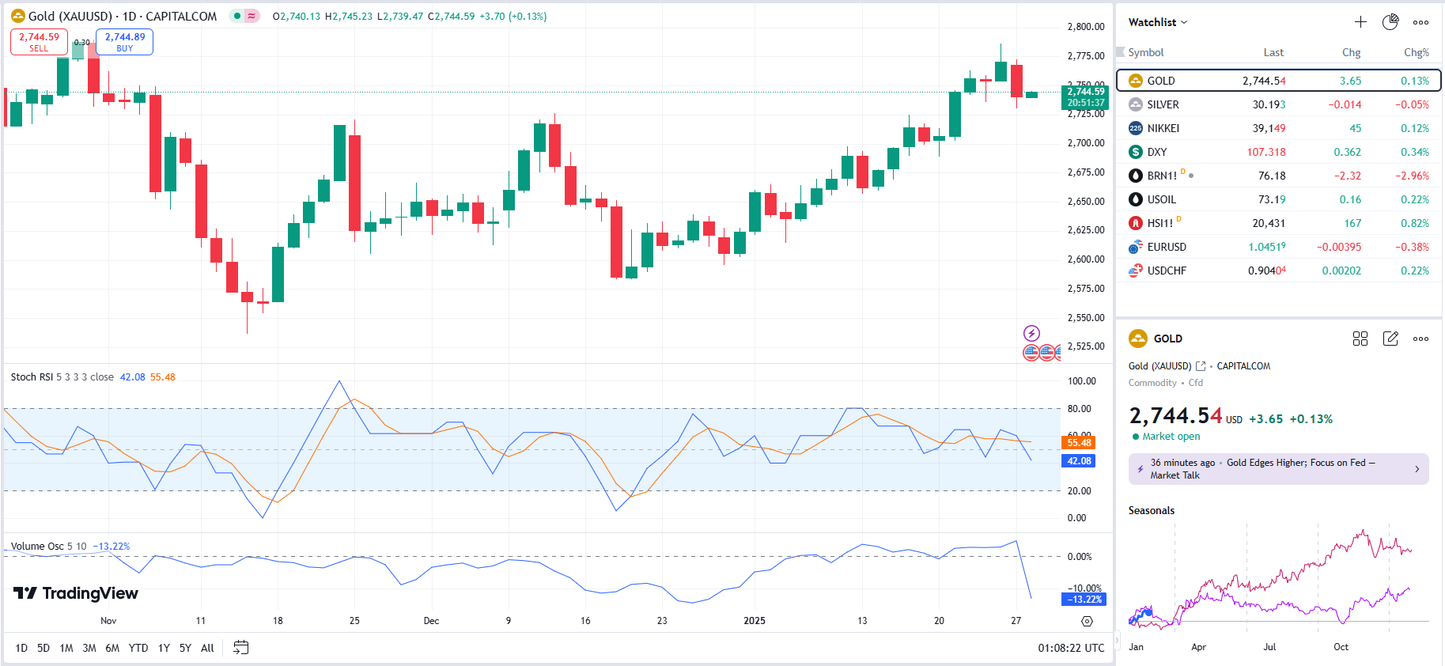Open the Watchlist more options menu

coord(1420,22)
